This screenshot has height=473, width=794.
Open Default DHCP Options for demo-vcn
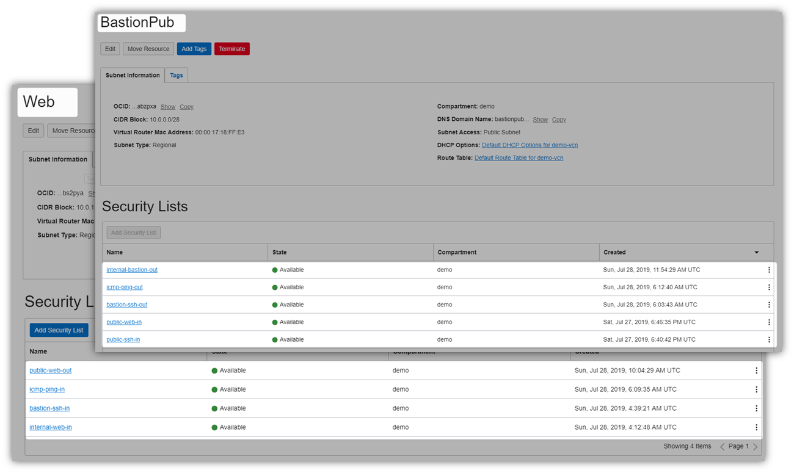pos(530,145)
